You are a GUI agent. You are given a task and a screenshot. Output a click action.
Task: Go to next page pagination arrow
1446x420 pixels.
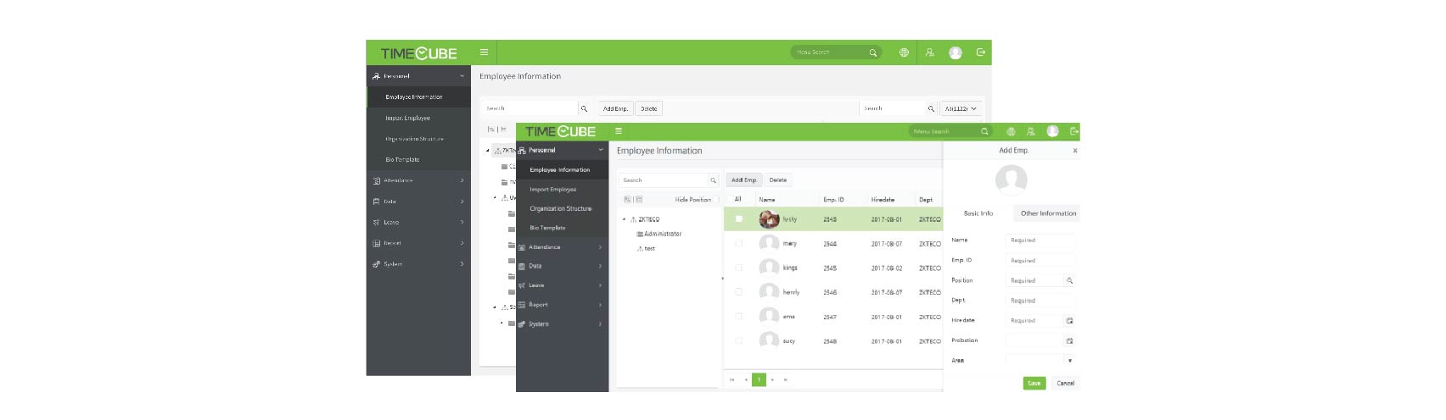click(772, 379)
